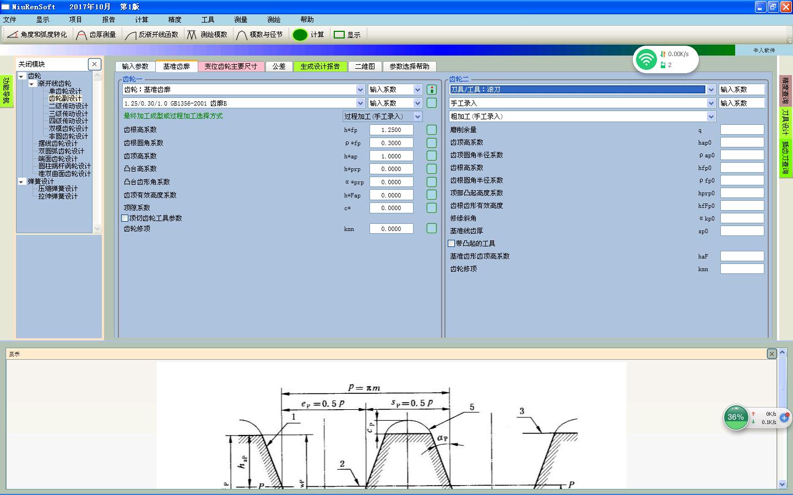Toggle green box next to 顶隙系数
This screenshot has width=793, height=495.
tap(432, 208)
